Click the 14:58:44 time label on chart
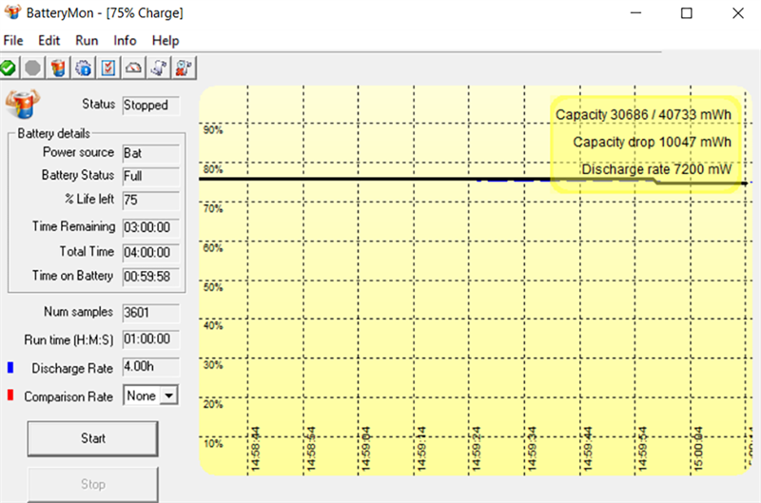 point(256,449)
